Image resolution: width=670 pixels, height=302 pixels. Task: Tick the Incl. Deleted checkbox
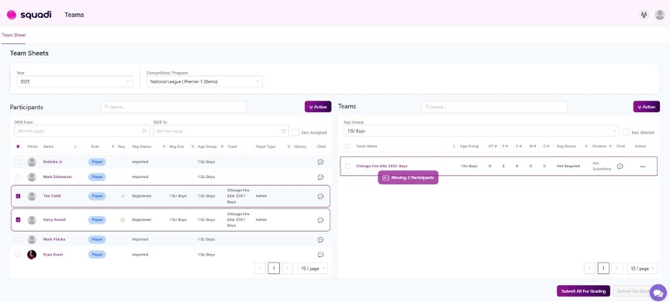click(x=626, y=132)
